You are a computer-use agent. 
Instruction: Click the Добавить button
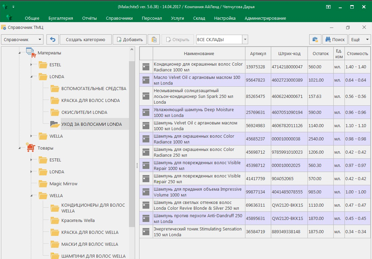click(x=130, y=39)
